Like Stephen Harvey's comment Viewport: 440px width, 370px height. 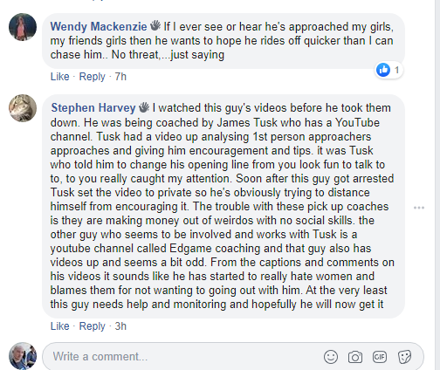click(60, 326)
